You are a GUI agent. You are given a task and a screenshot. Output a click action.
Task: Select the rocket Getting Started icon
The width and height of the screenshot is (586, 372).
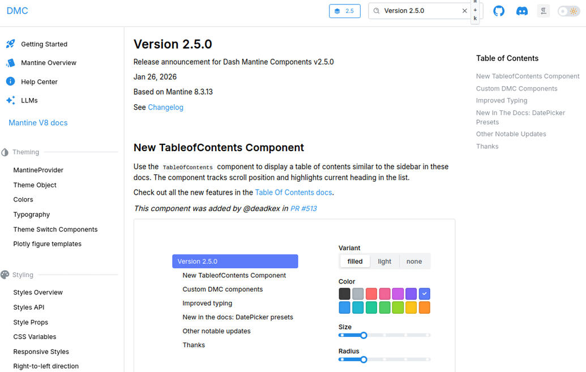[x=11, y=44]
